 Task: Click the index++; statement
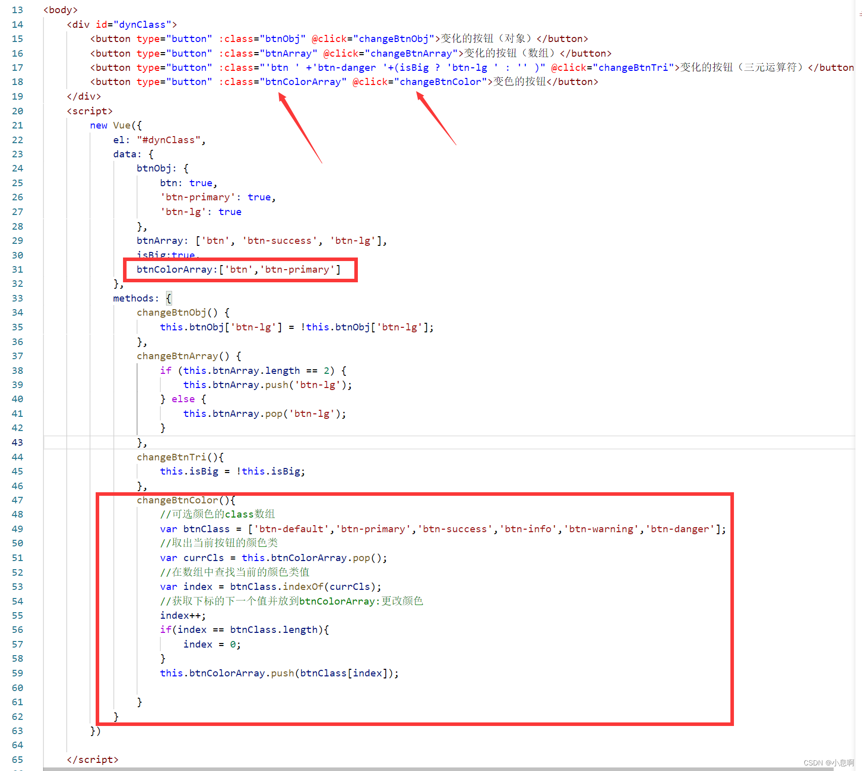183,615
